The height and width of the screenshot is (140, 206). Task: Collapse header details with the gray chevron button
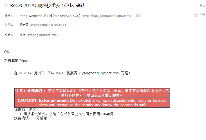coord(138,16)
